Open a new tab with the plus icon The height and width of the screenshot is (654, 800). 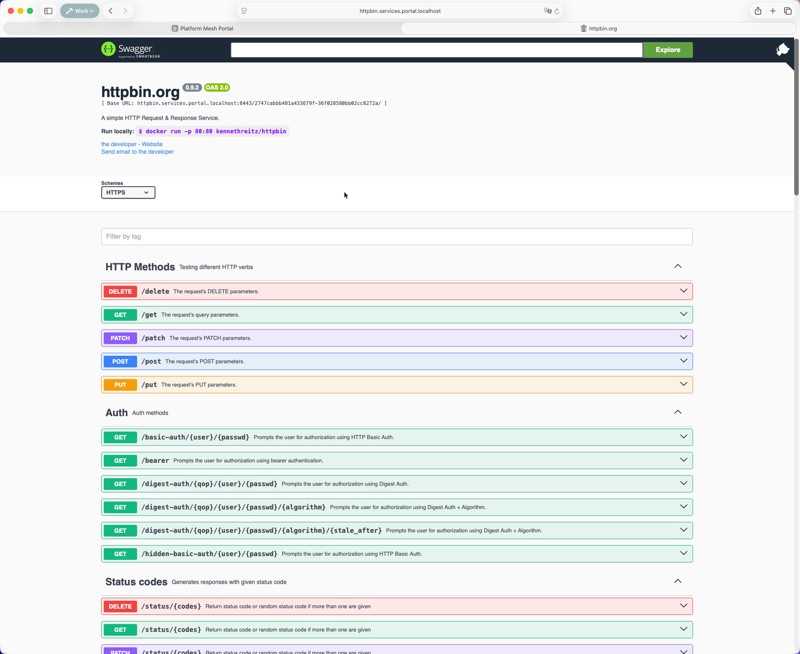pos(773,11)
